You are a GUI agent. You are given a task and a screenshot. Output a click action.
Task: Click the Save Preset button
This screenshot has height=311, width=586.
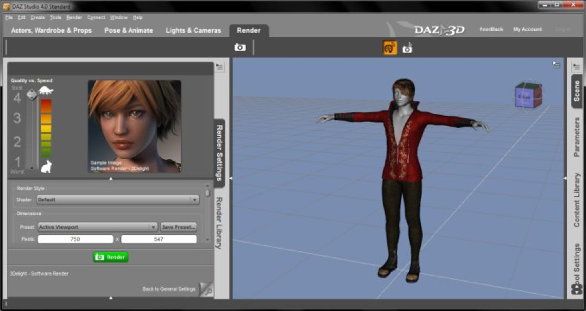179,227
